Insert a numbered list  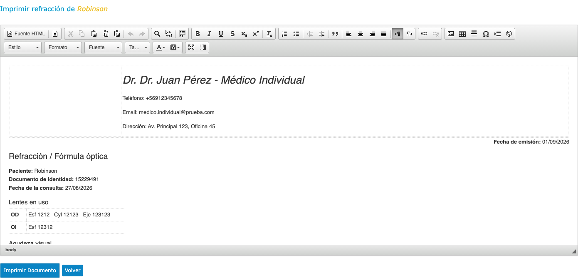click(x=284, y=34)
